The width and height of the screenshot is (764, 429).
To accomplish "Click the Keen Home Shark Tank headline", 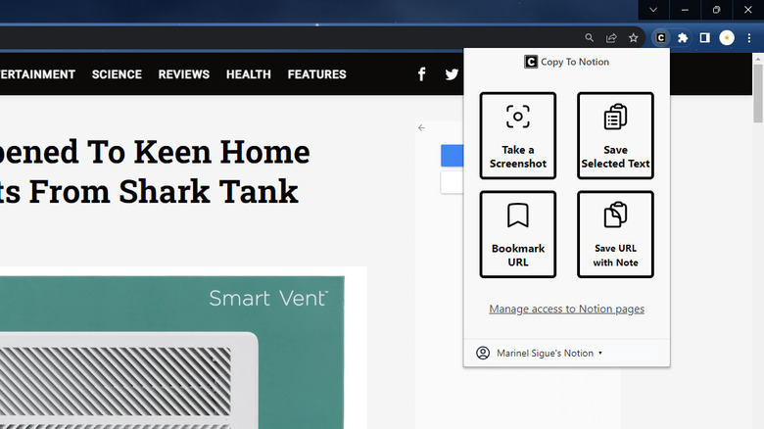I will 155,171.
